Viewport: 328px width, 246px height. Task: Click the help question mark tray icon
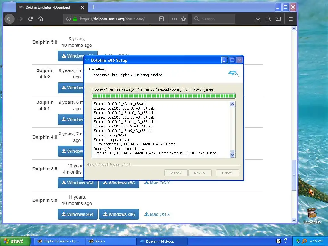278,241
